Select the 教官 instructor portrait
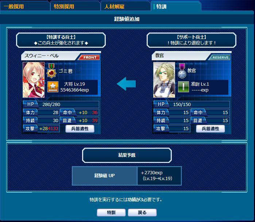255x222 pixels. coord(164,80)
